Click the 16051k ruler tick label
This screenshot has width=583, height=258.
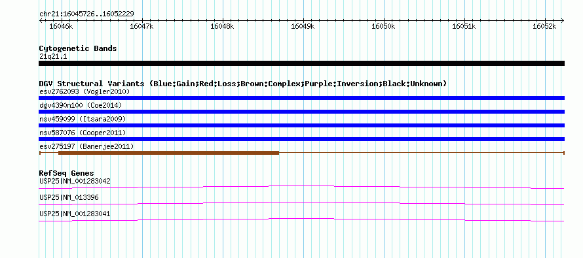(464, 27)
